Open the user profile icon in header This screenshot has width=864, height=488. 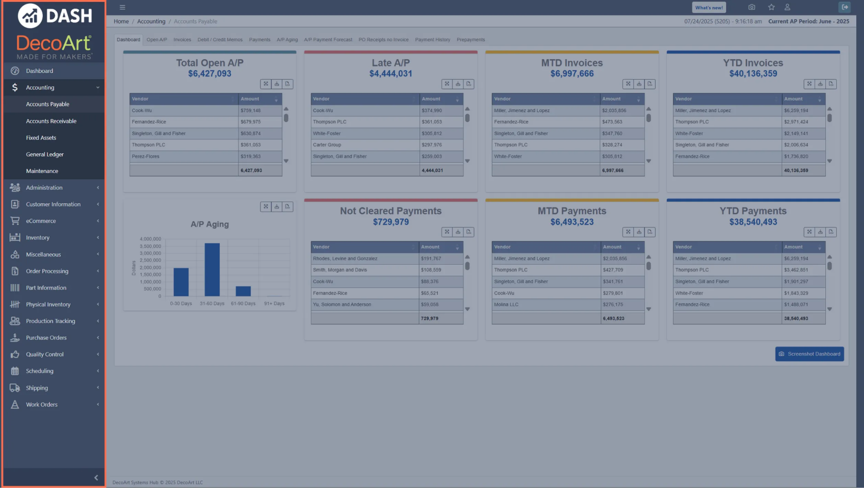[787, 7]
